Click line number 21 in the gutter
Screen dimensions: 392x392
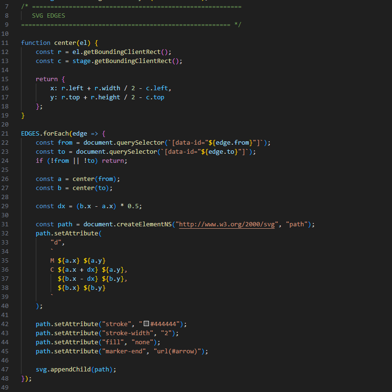tap(6, 133)
